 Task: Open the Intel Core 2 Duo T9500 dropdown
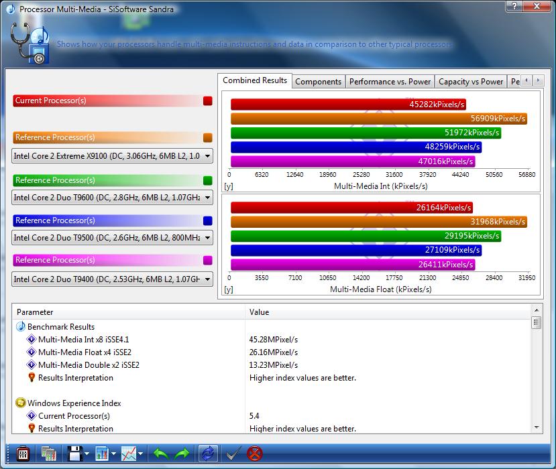(113, 238)
